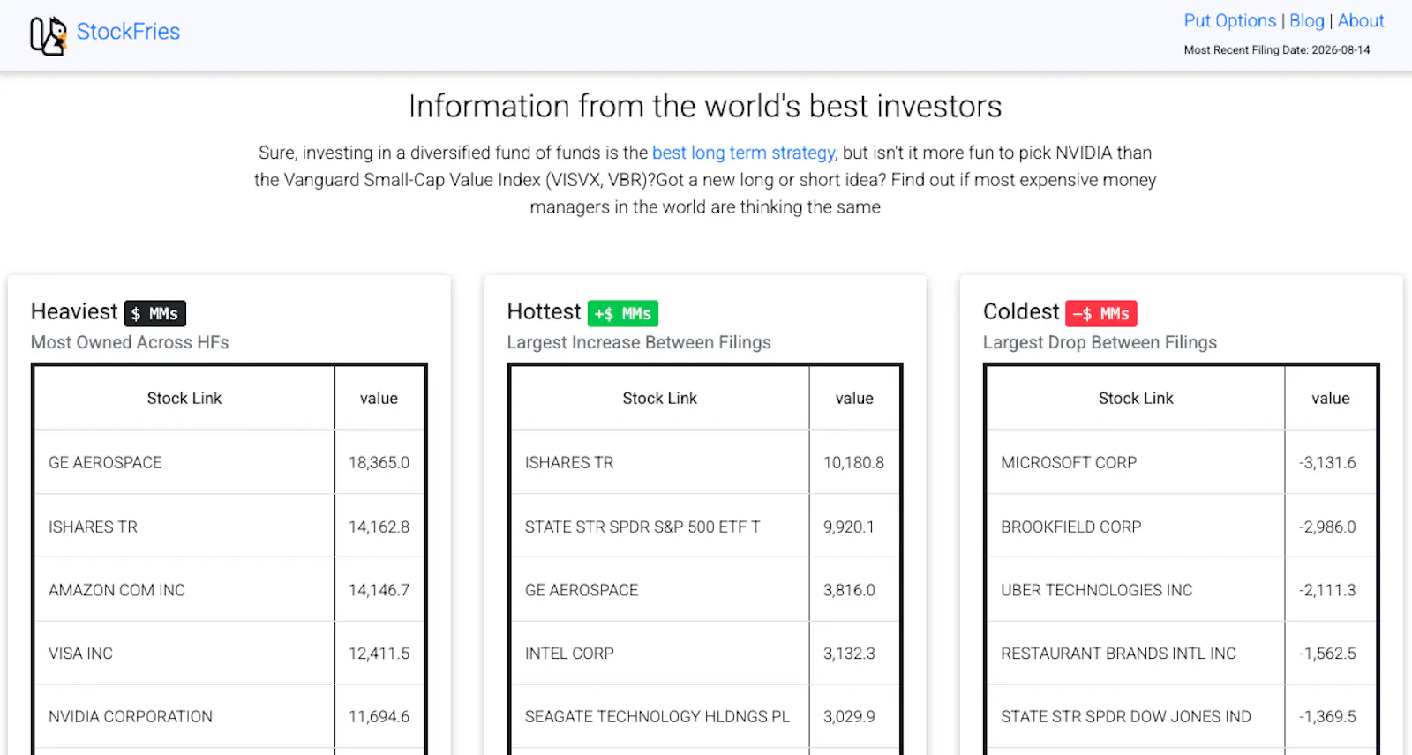Screen dimensions: 1412x755
Task: Click the Hottest table 'Stock Link' header
Action: pos(660,398)
